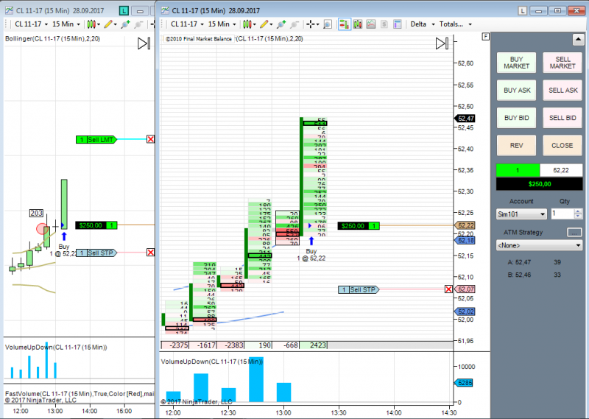
Task: Click the BUY ASK button
Action: (x=517, y=90)
